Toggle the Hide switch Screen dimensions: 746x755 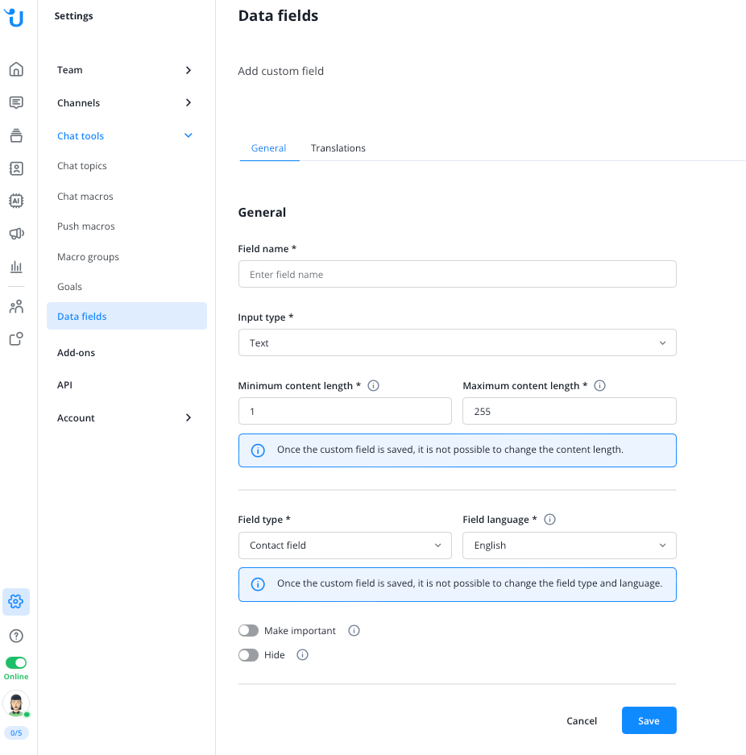(x=248, y=655)
